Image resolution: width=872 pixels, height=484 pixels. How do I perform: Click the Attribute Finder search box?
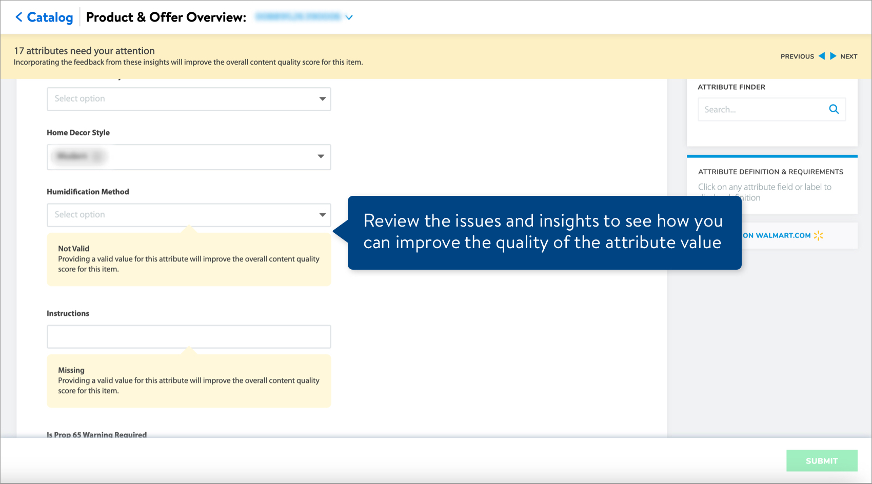(771, 110)
